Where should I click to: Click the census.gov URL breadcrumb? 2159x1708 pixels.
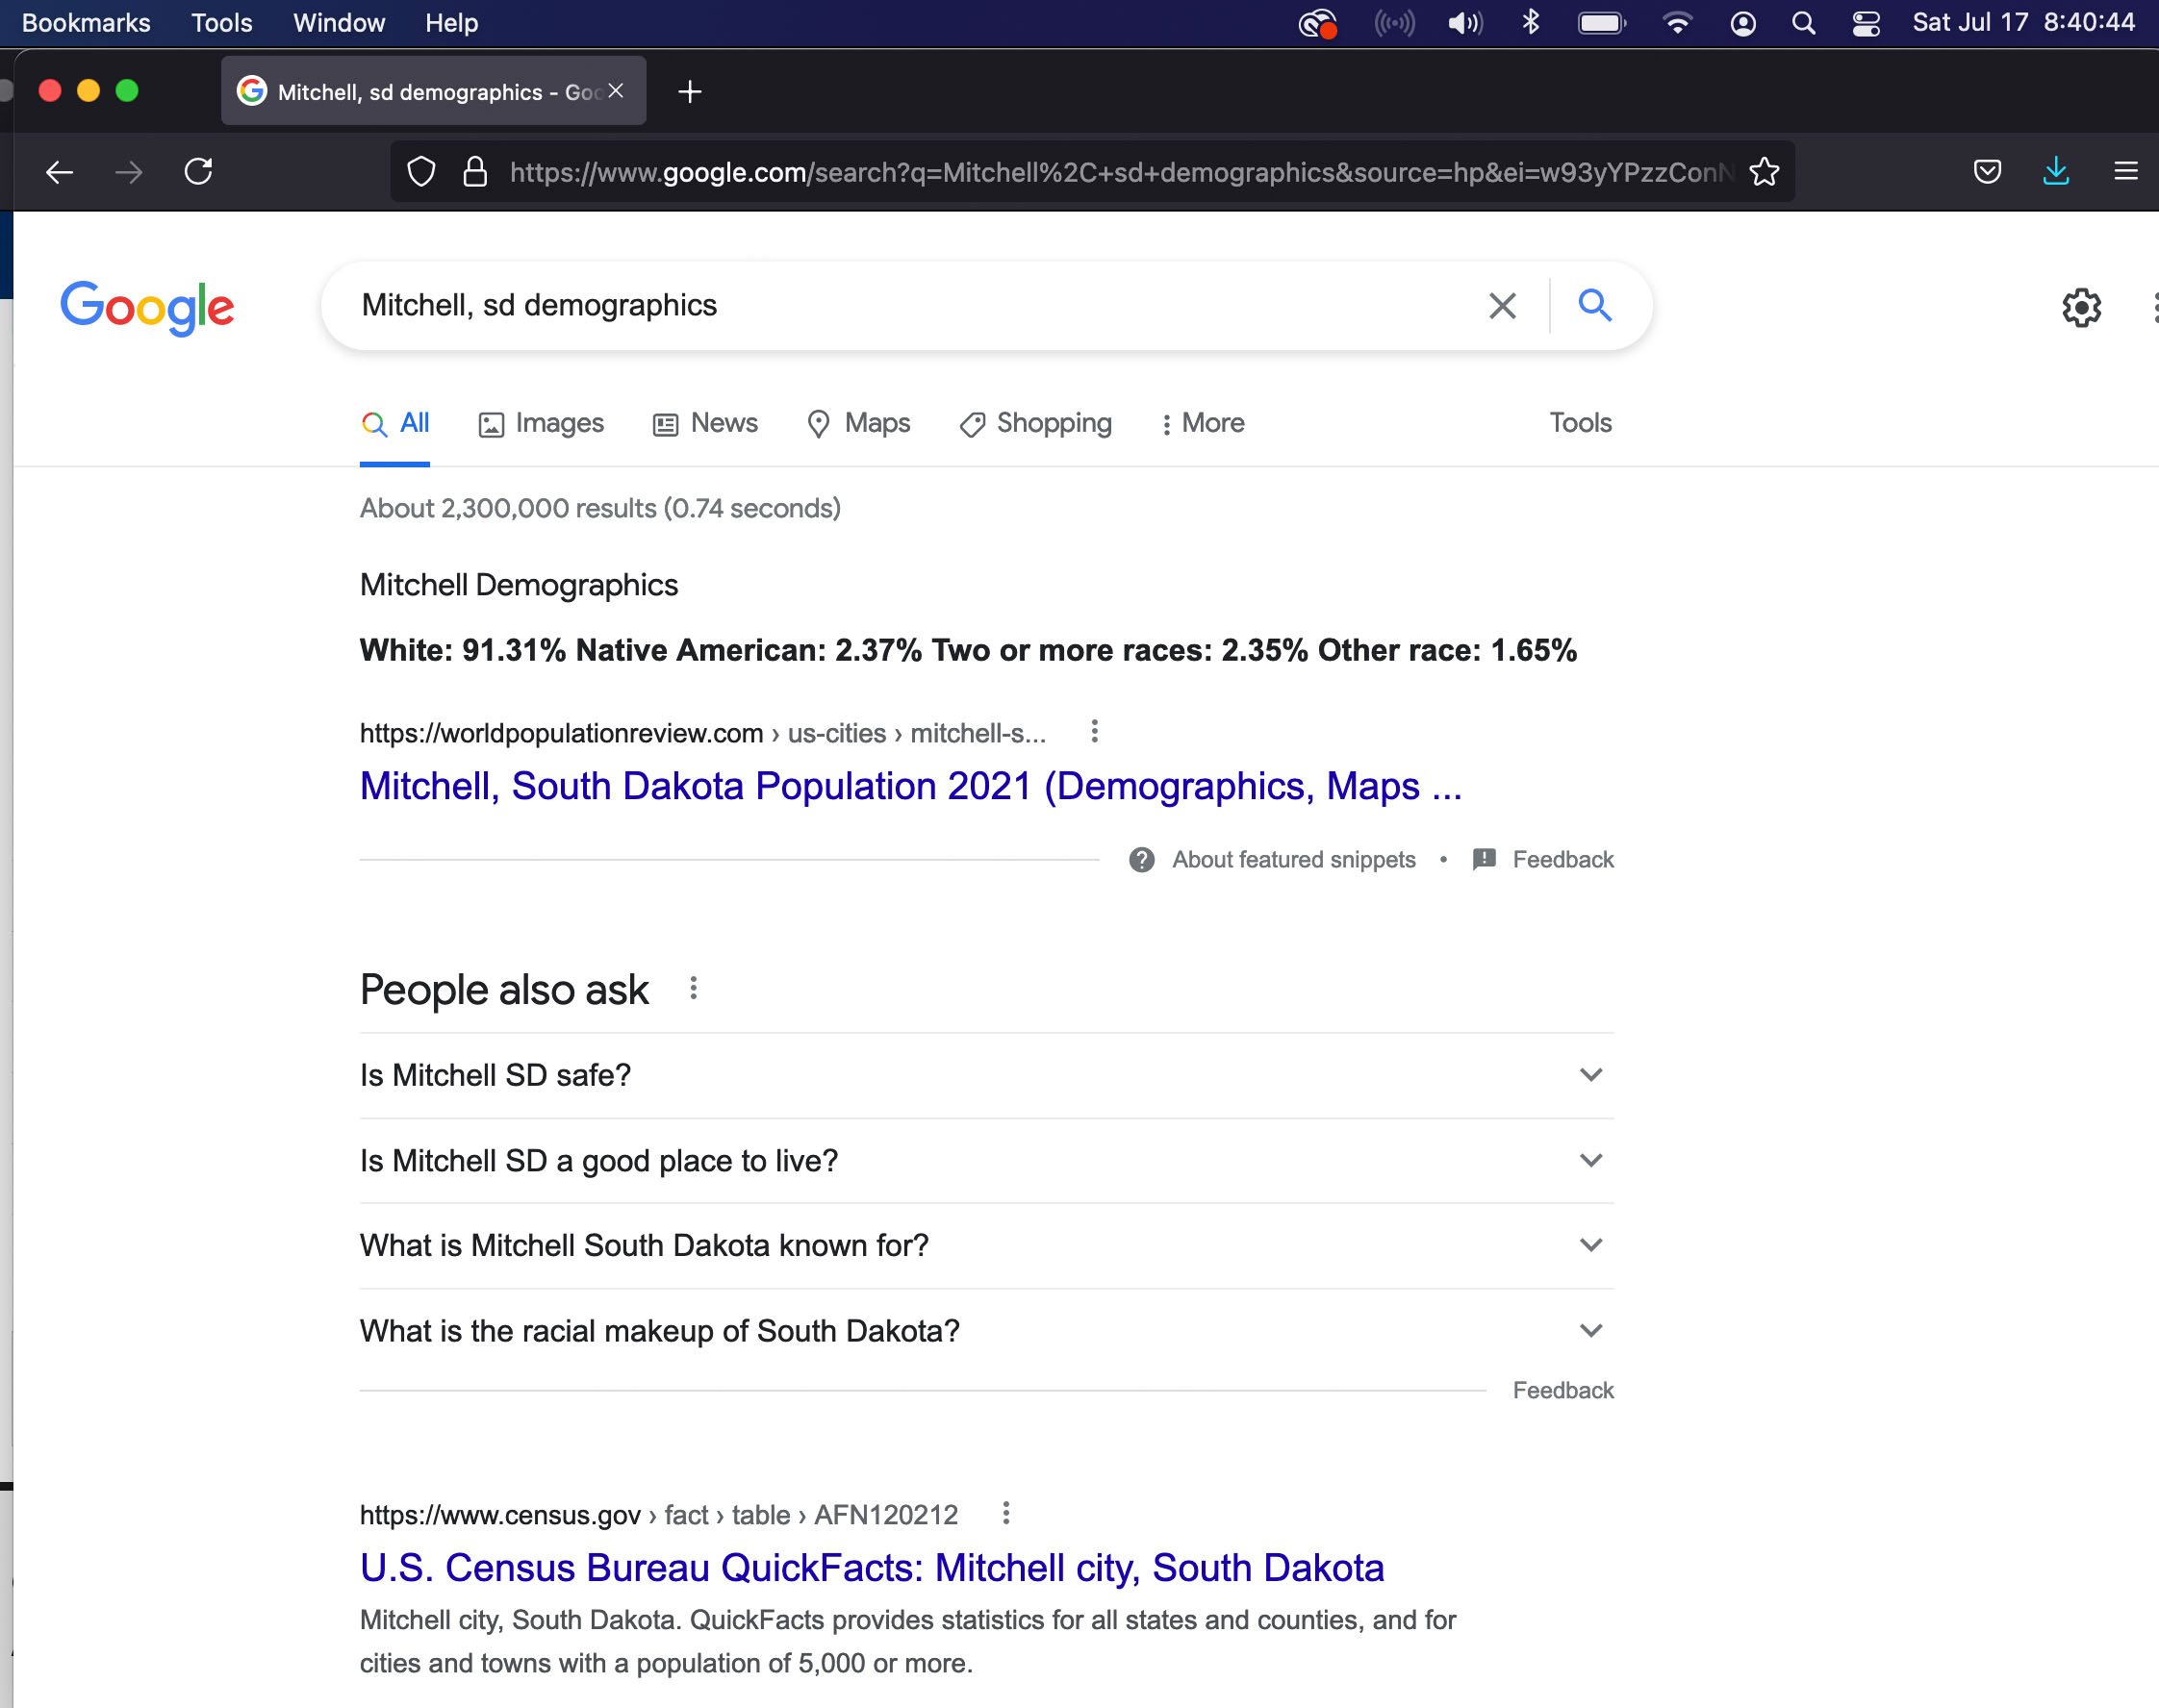(x=658, y=1514)
